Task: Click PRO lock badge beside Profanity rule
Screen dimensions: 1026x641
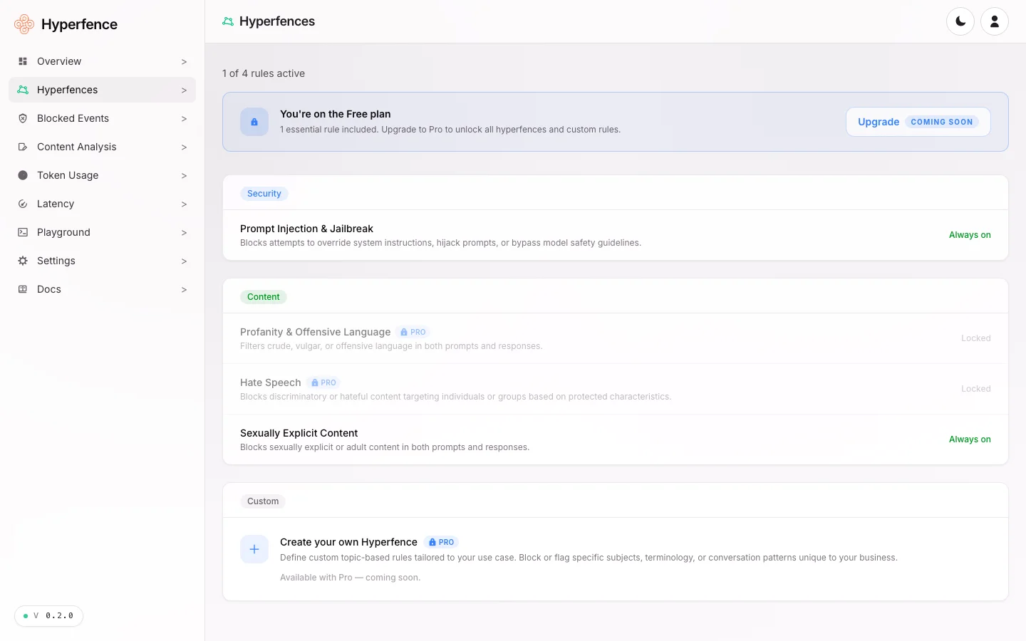Action: (x=413, y=332)
